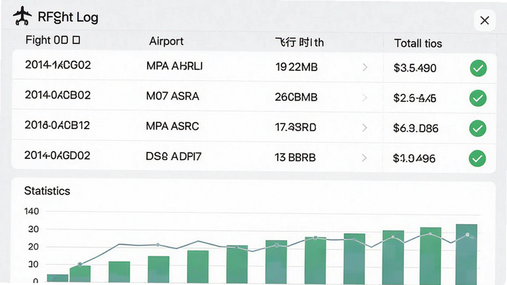Viewport: 507px width, 285px height.
Task: Expand the row chevron next to 17.43RD
Action: [x=364, y=128]
